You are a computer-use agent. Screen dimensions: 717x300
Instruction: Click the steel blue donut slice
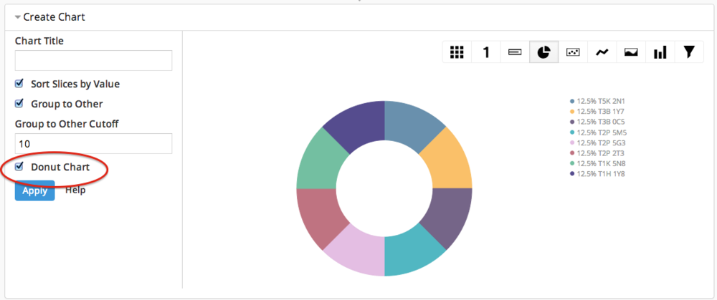(411, 125)
